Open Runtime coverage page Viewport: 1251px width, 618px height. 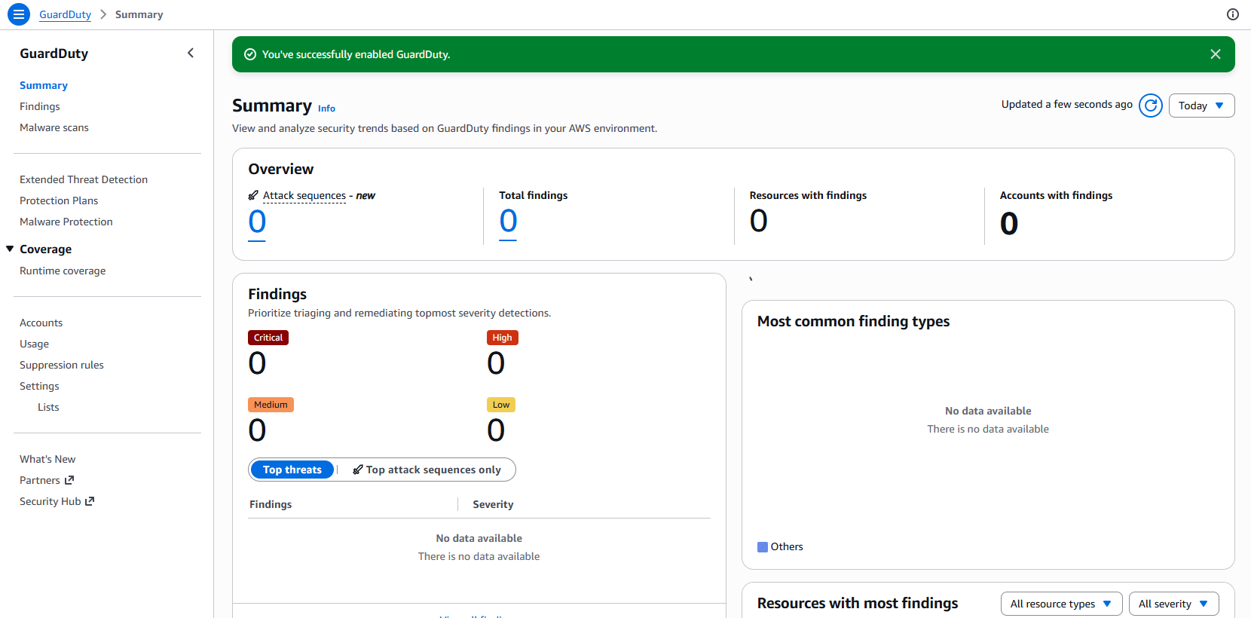63,271
